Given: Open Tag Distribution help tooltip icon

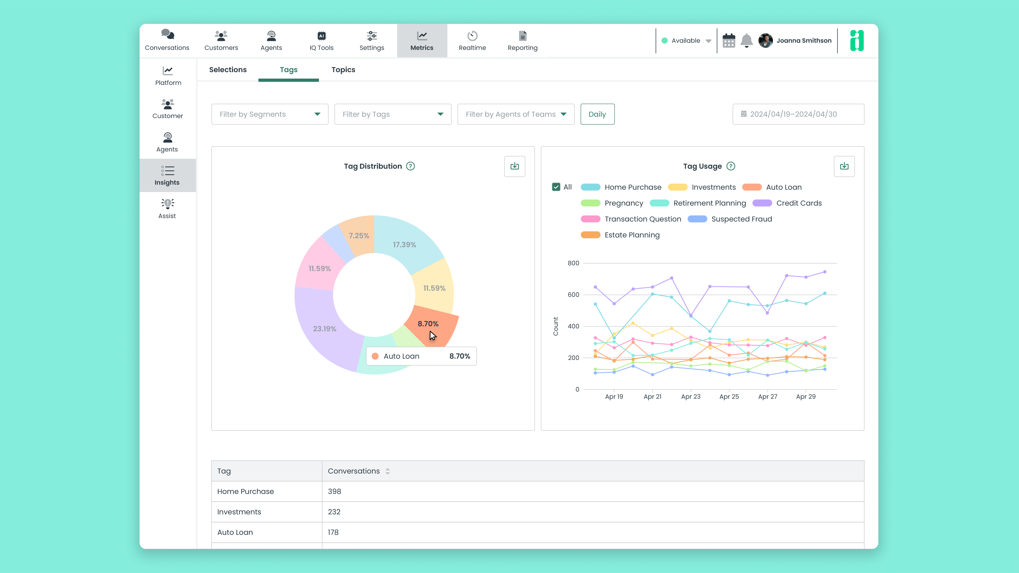Looking at the screenshot, I should pos(411,166).
